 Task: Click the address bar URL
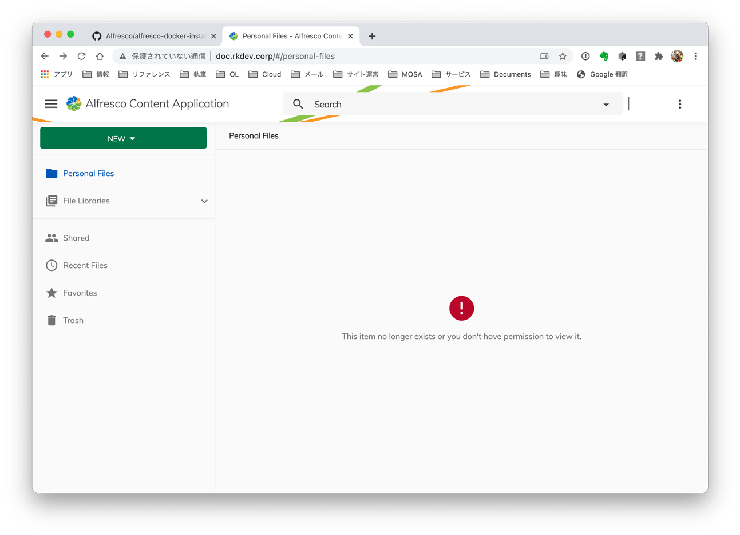point(275,56)
